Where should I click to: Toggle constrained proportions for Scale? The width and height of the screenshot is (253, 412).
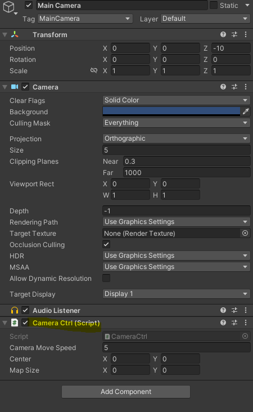tap(94, 70)
